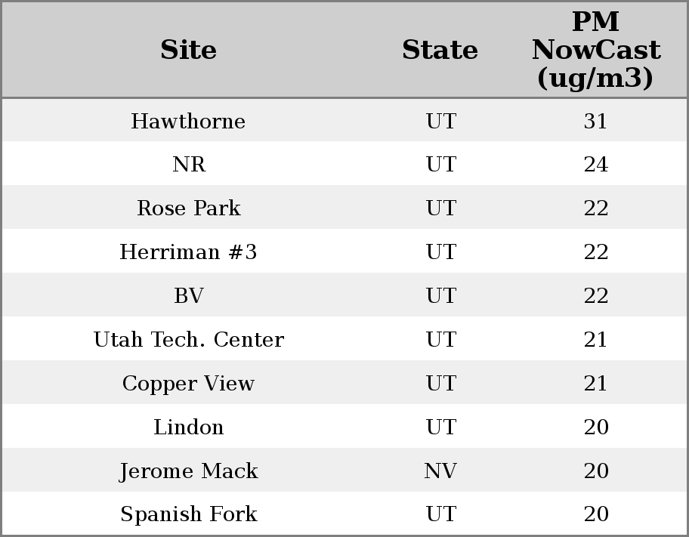Select the Jerome Mack site cell
The image size is (689, 537).
tap(188, 471)
